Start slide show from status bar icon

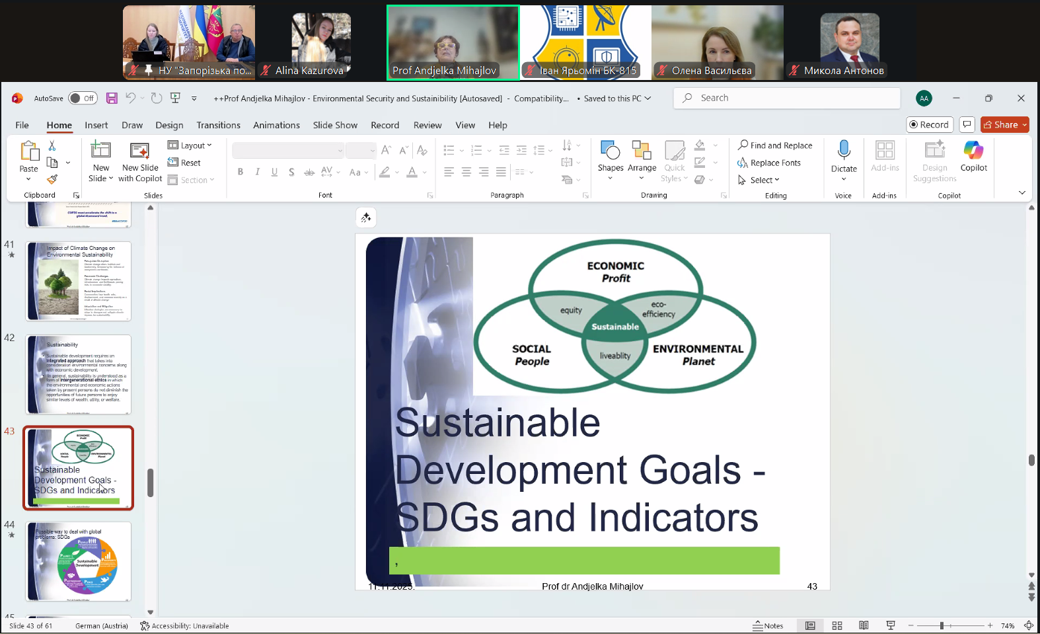[890, 625]
